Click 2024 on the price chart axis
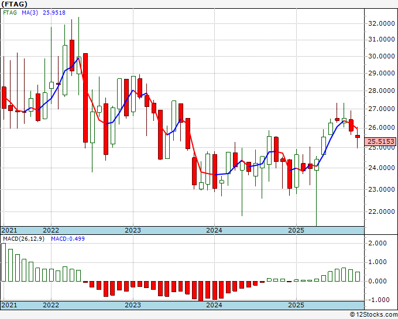The image size is (398, 319). (x=214, y=230)
